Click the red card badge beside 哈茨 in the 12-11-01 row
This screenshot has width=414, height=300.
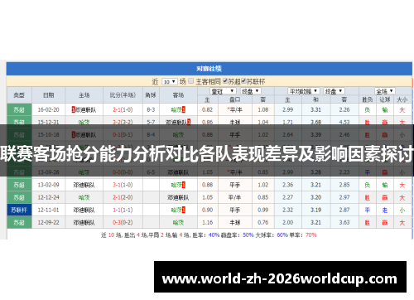coord(184,210)
